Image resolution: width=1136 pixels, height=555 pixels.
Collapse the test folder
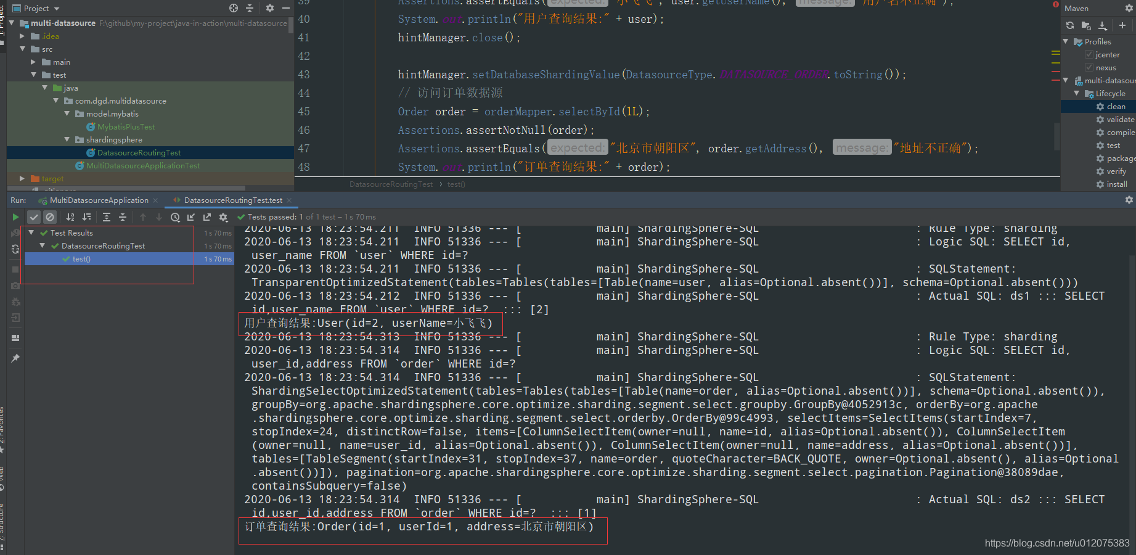coord(33,75)
